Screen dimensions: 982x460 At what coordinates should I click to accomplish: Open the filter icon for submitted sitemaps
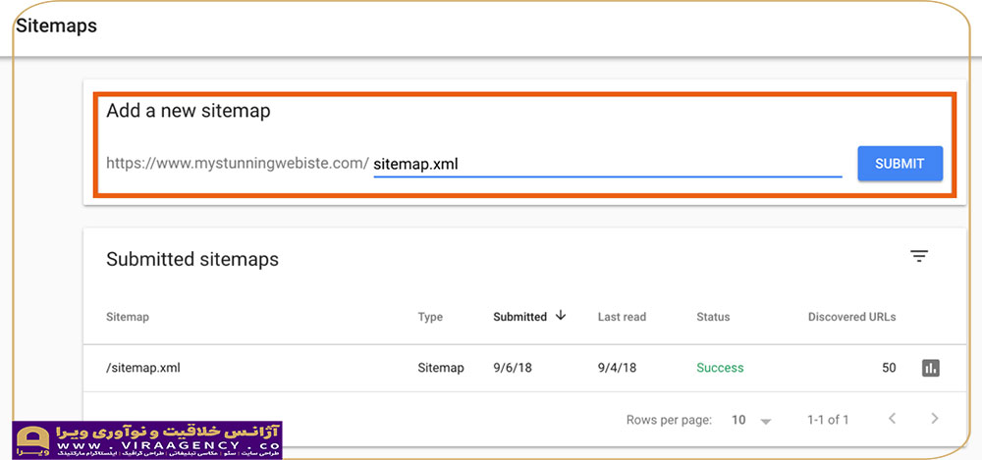(x=918, y=257)
